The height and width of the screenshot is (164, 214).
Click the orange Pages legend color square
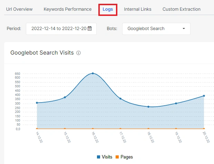click(x=117, y=157)
